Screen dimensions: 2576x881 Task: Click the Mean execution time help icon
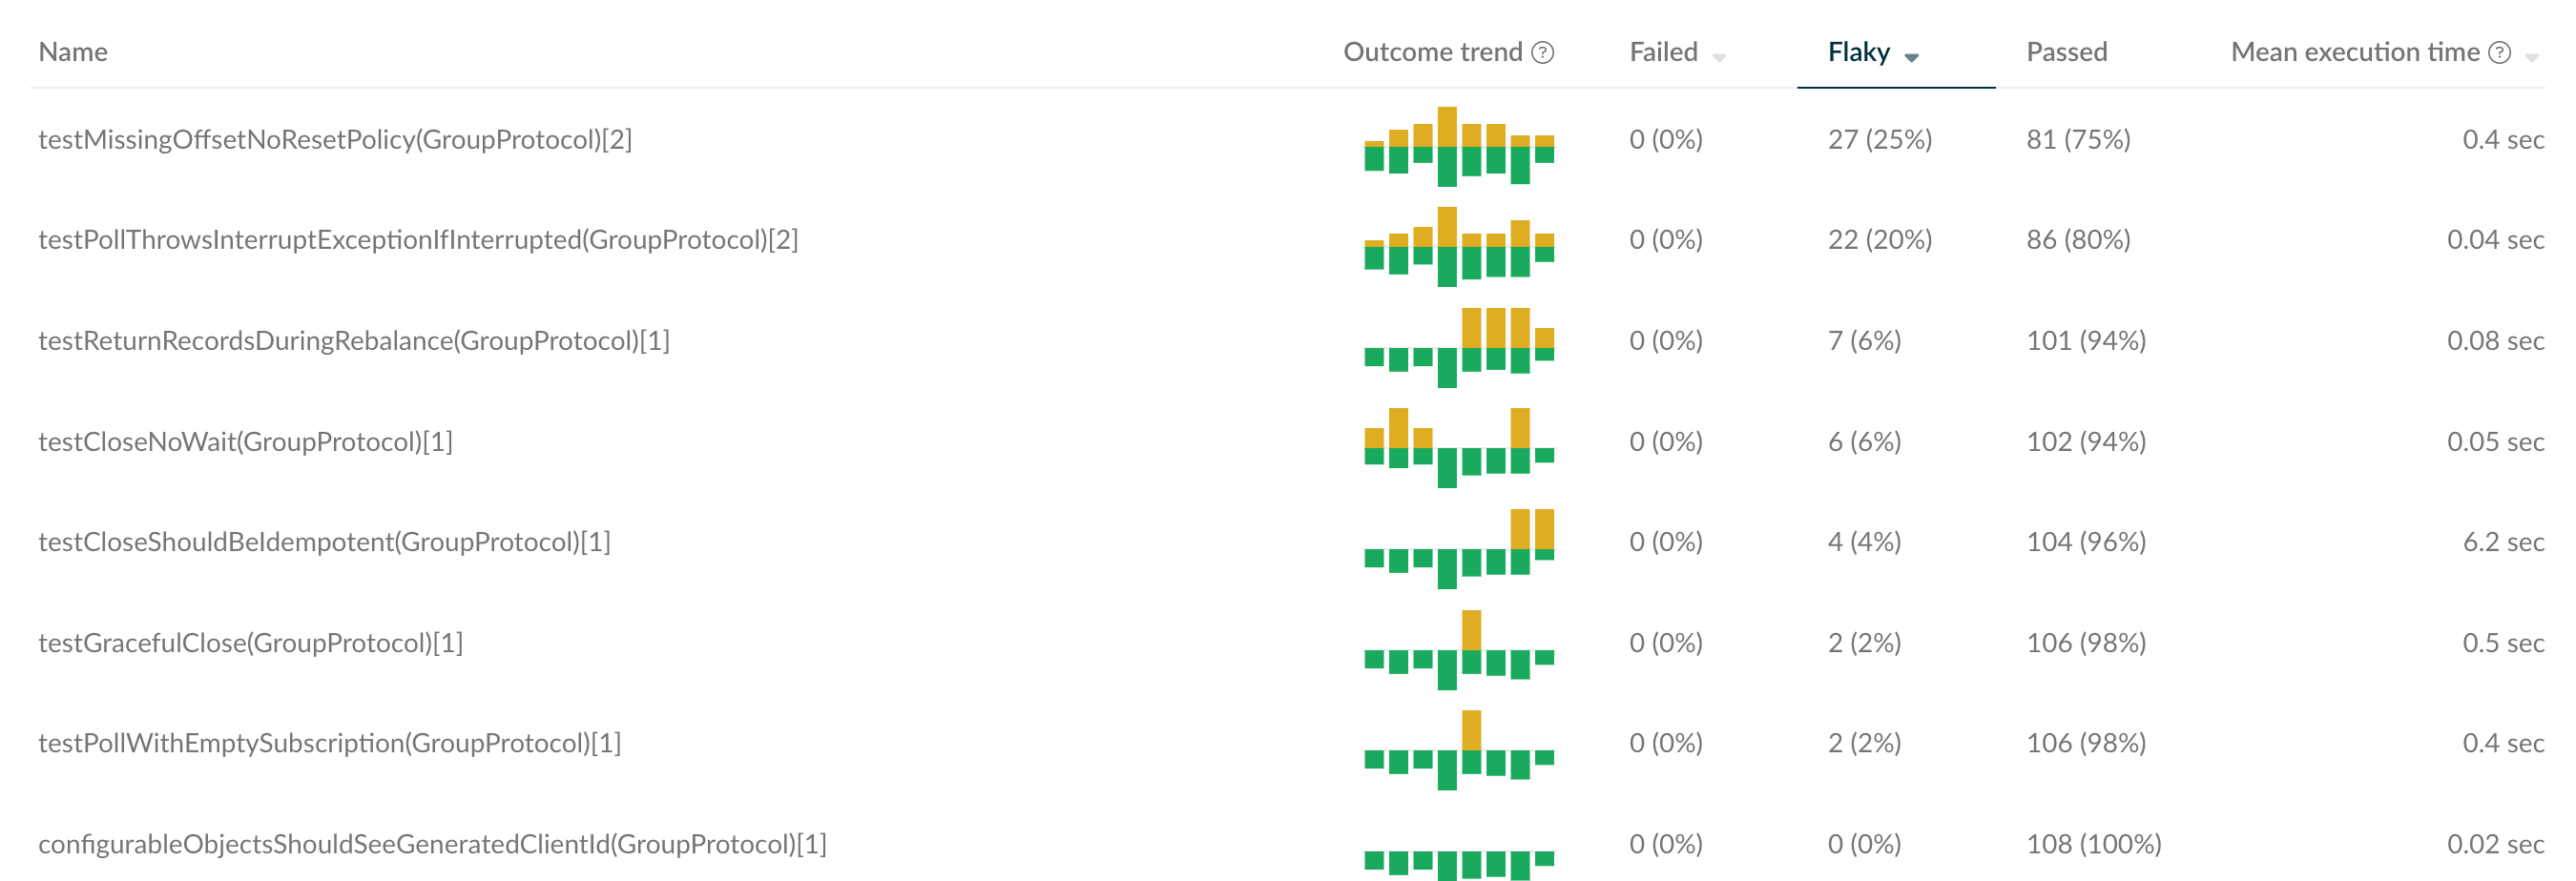coord(2499,53)
